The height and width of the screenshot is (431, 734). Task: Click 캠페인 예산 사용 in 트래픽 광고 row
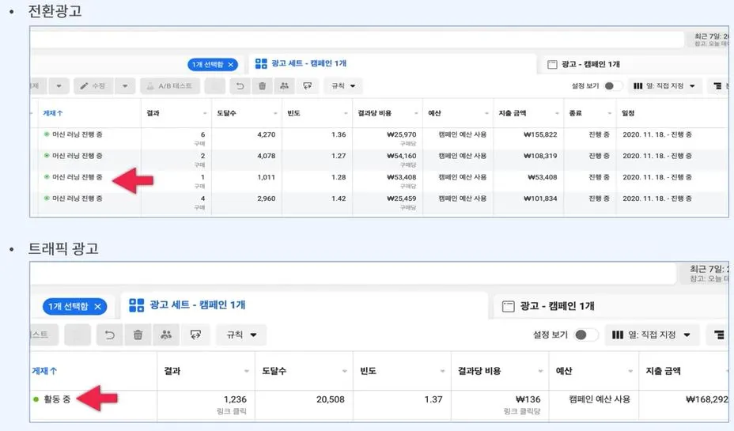tap(600, 399)
